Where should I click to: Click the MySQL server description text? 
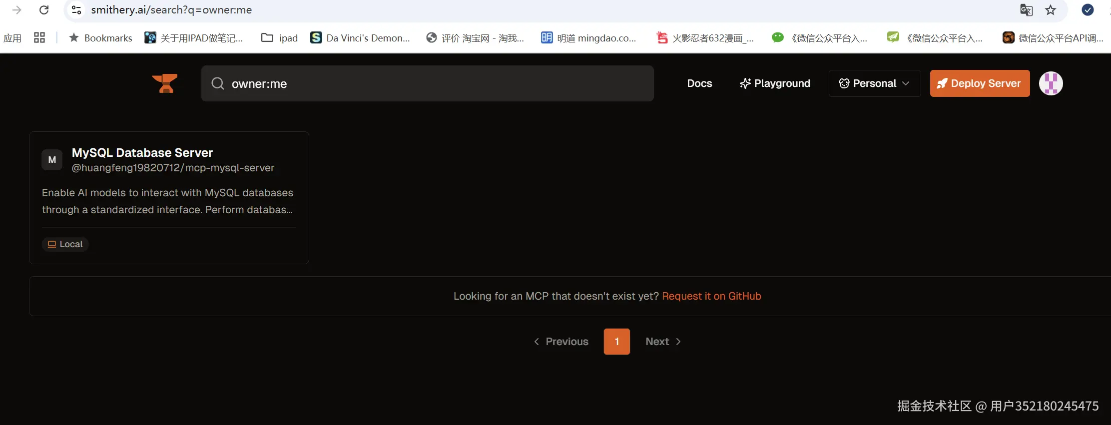coord(168,201)
